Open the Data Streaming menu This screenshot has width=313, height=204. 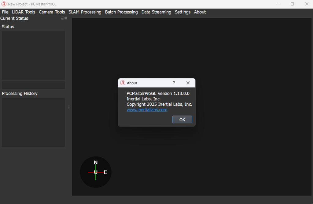156,12
